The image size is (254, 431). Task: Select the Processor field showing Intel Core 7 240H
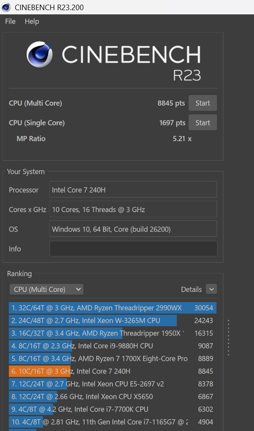[133, 189]
